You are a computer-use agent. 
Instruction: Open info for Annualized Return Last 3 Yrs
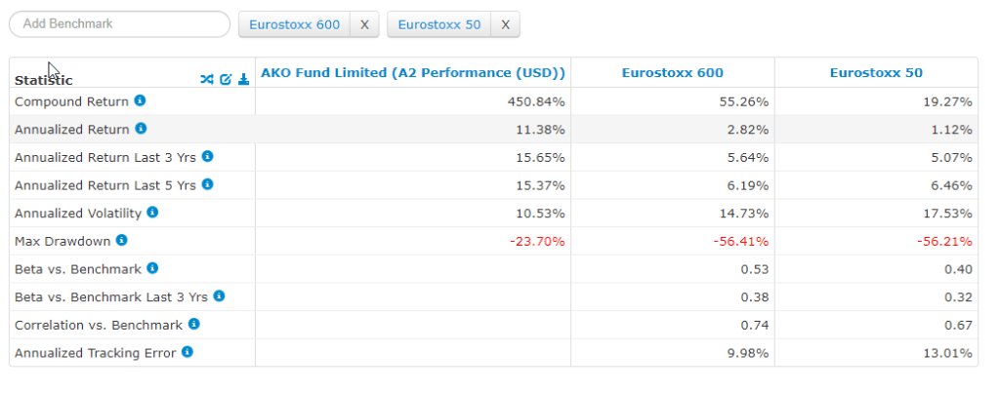coord(207,156)
